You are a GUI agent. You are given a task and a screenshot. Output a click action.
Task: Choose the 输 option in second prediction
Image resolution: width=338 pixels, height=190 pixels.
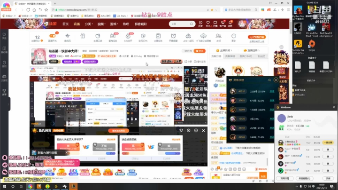(169, 147)
